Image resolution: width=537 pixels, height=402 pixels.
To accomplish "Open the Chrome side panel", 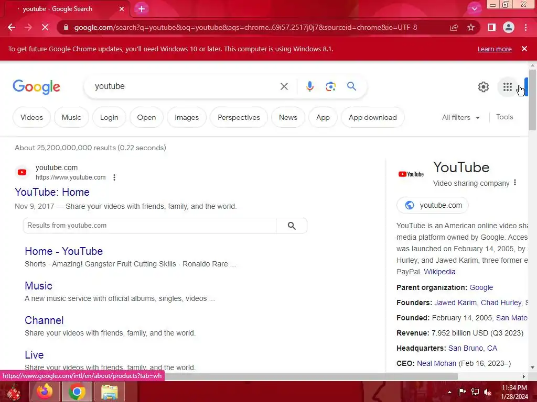I will click(x=491, y=27).
